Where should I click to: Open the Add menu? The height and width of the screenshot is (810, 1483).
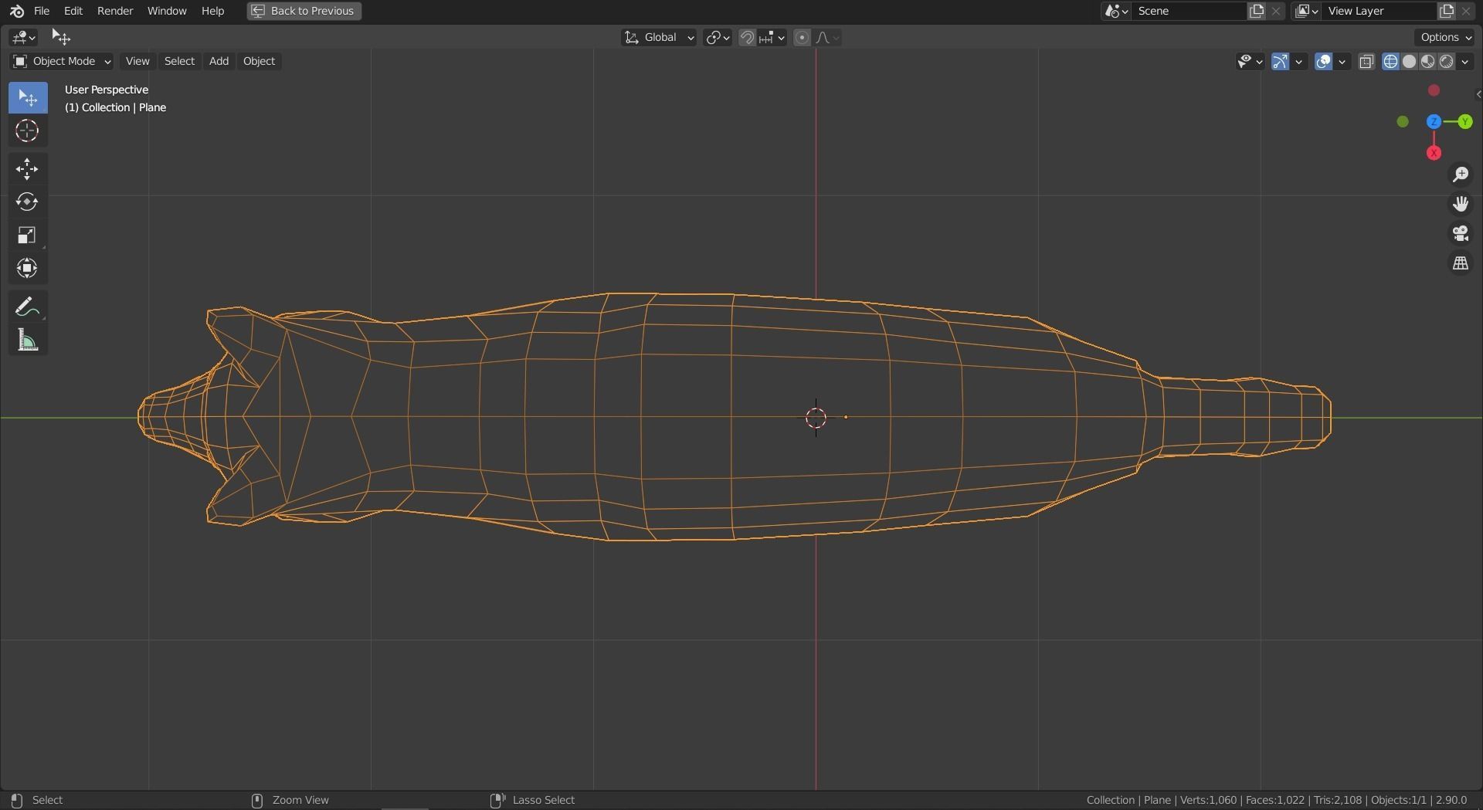pyautogui.click(x=219, y=61)
